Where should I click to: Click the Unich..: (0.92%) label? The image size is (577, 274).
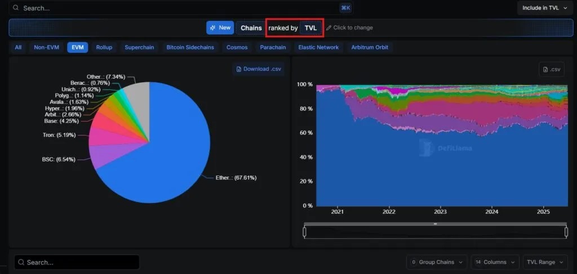(81, 89)
